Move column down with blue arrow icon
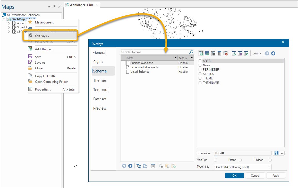The image size is (298, 188). 273,53
